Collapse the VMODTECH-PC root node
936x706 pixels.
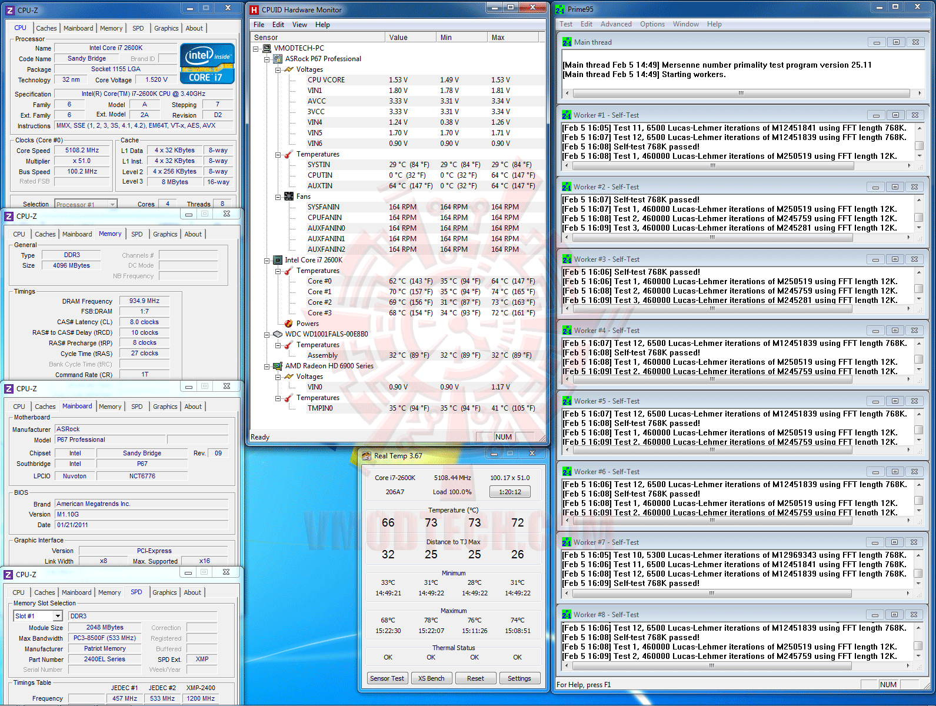(256, 49)
